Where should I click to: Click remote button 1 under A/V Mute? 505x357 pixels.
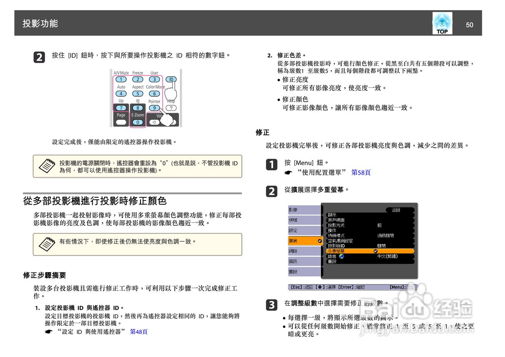pos(121,79)
